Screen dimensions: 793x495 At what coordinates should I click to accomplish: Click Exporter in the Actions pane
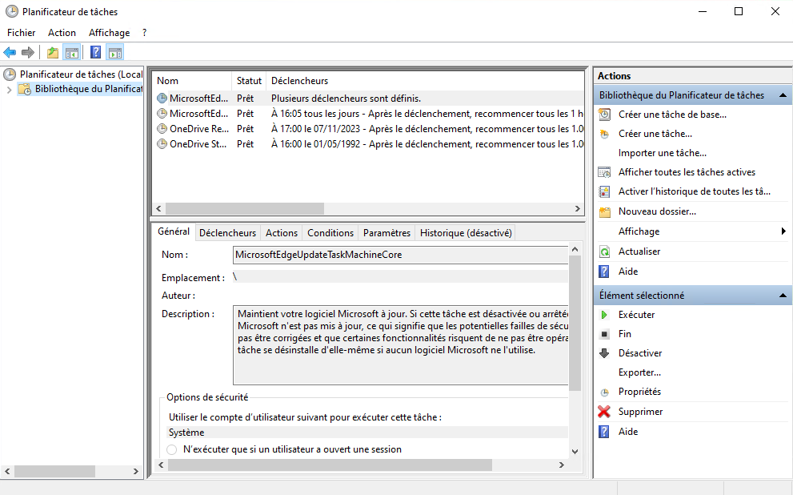pyautogui.click(x=639, y=372)
